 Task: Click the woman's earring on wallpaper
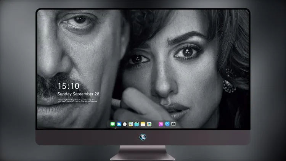pos(229,81)
